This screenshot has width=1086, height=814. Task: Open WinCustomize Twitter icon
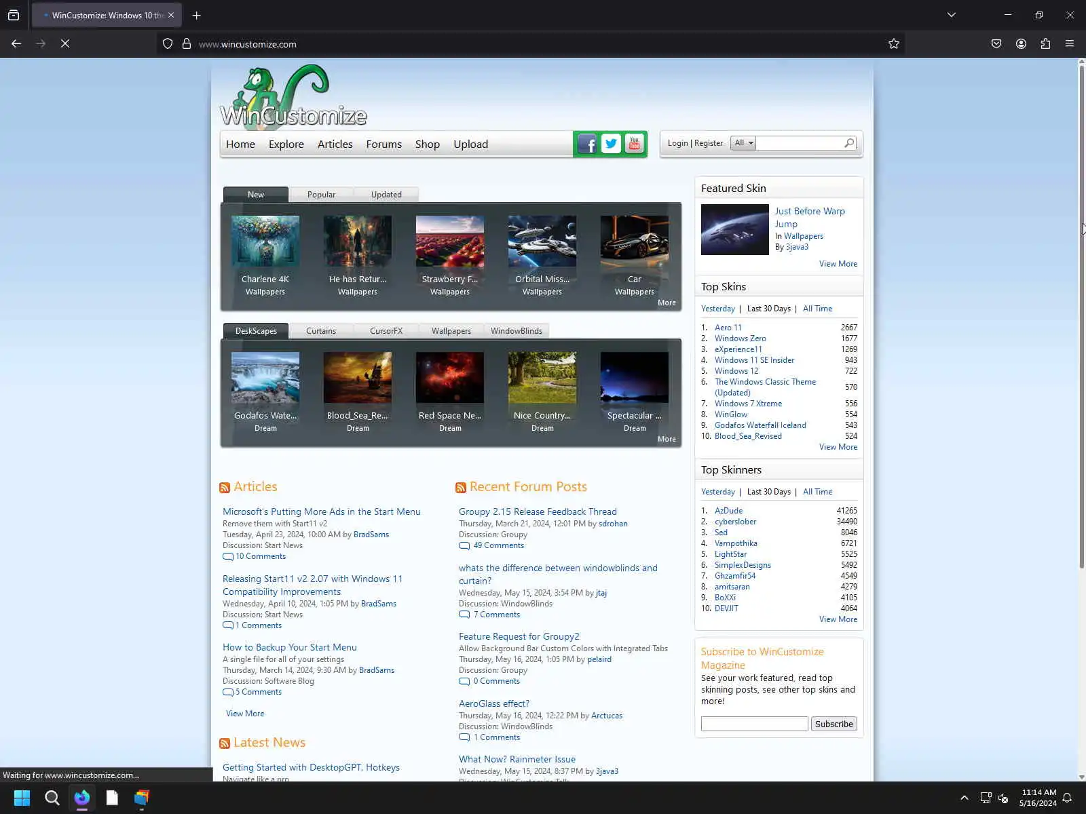[x=611, y=144]
